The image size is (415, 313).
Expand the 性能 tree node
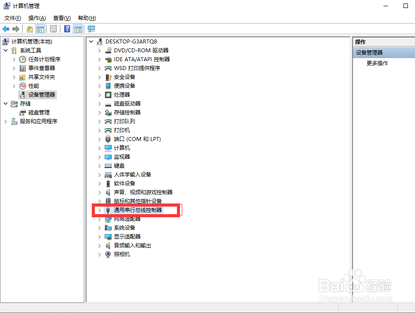(x=14, y=86)
